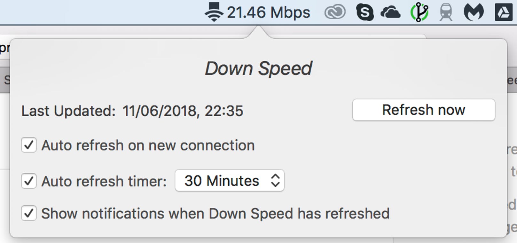Click the Last Updated date and time text

[183, 111]
